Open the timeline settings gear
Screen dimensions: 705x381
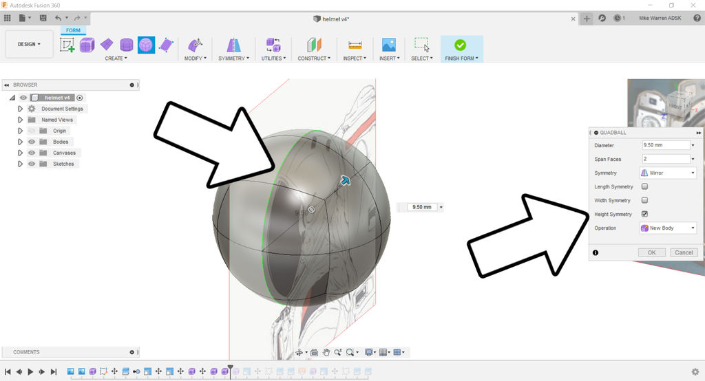click(695, 371)
